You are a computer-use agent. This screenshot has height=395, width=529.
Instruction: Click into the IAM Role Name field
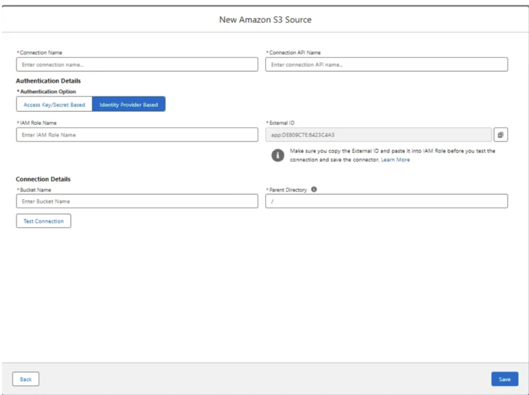coord(137,135)
